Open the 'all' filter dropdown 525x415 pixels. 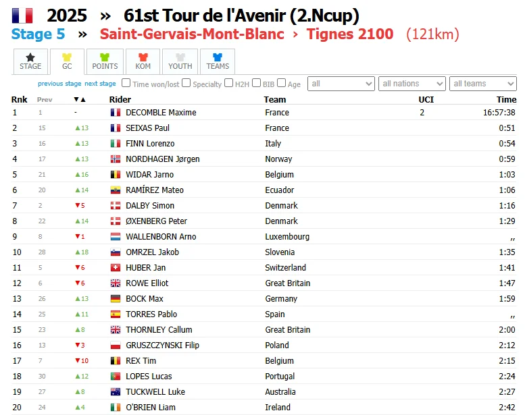click(341, 84)
